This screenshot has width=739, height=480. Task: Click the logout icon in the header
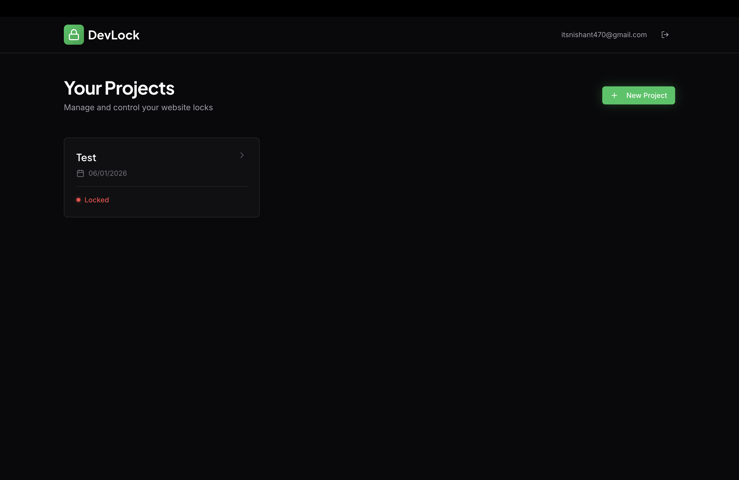tap(665, 34)
